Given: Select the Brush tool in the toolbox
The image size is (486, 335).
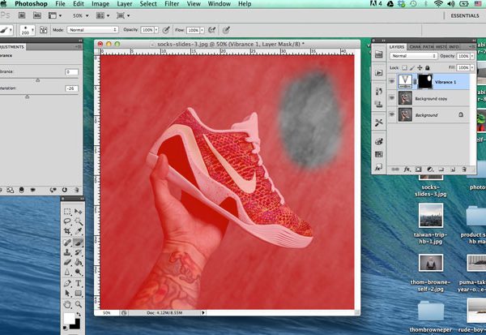Looking at the screenshot, I should pos(78,242).
